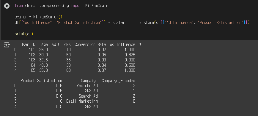Viewport: 258px width, 116px height.
Task: Click User ID value 104
Action: point(32,65)
